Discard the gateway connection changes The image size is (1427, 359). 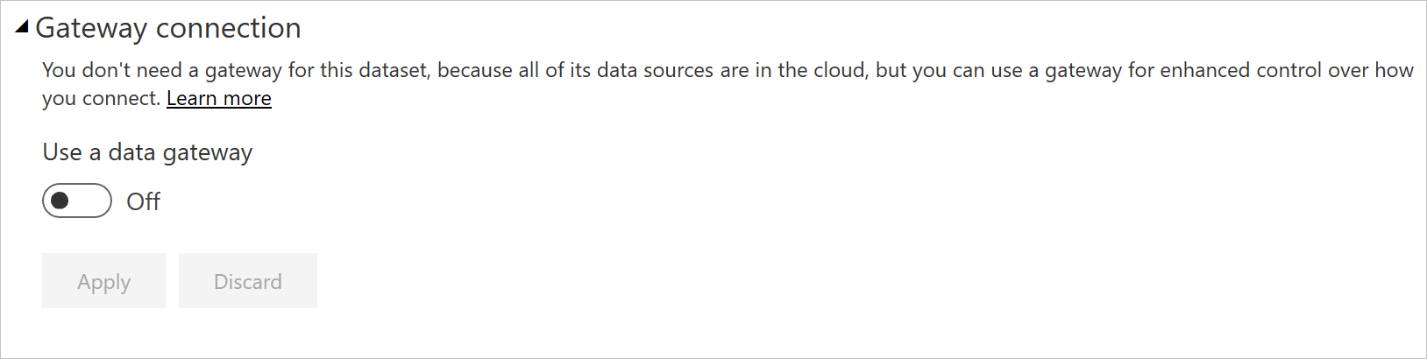(248, 281)
